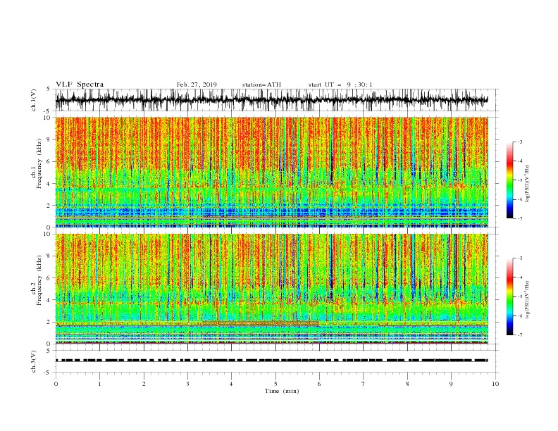This screenshot has width=558, height=431.
Task: Click time axis tick label "5"
Action: [x=275, y=384]
